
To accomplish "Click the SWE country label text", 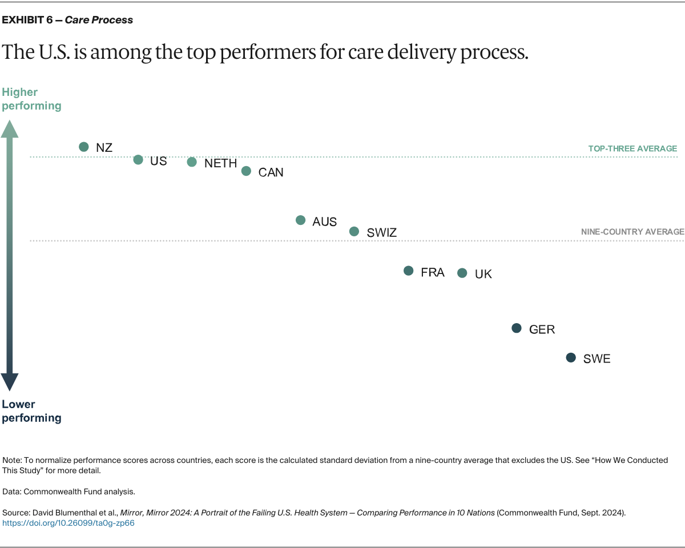I will click(597, 359).
